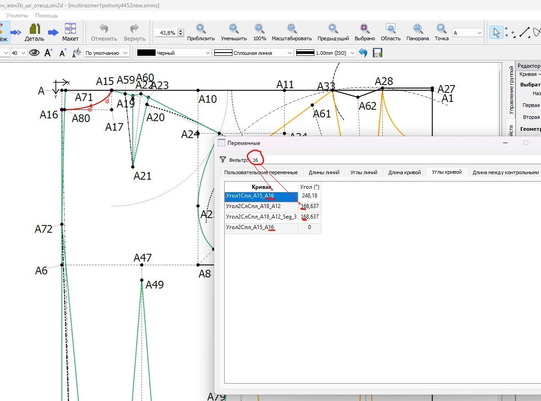Open the Помощь menu
The height and width of the screenshot is (401, 541).
pyautogui.click(x=46, y=16)
